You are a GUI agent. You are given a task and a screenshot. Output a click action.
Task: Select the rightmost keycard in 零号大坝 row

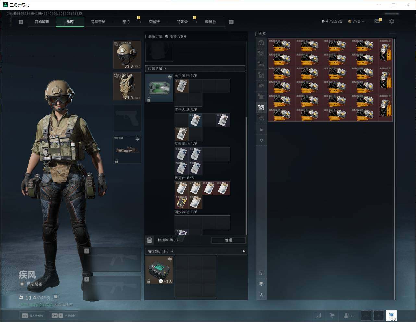coord(223,120)
